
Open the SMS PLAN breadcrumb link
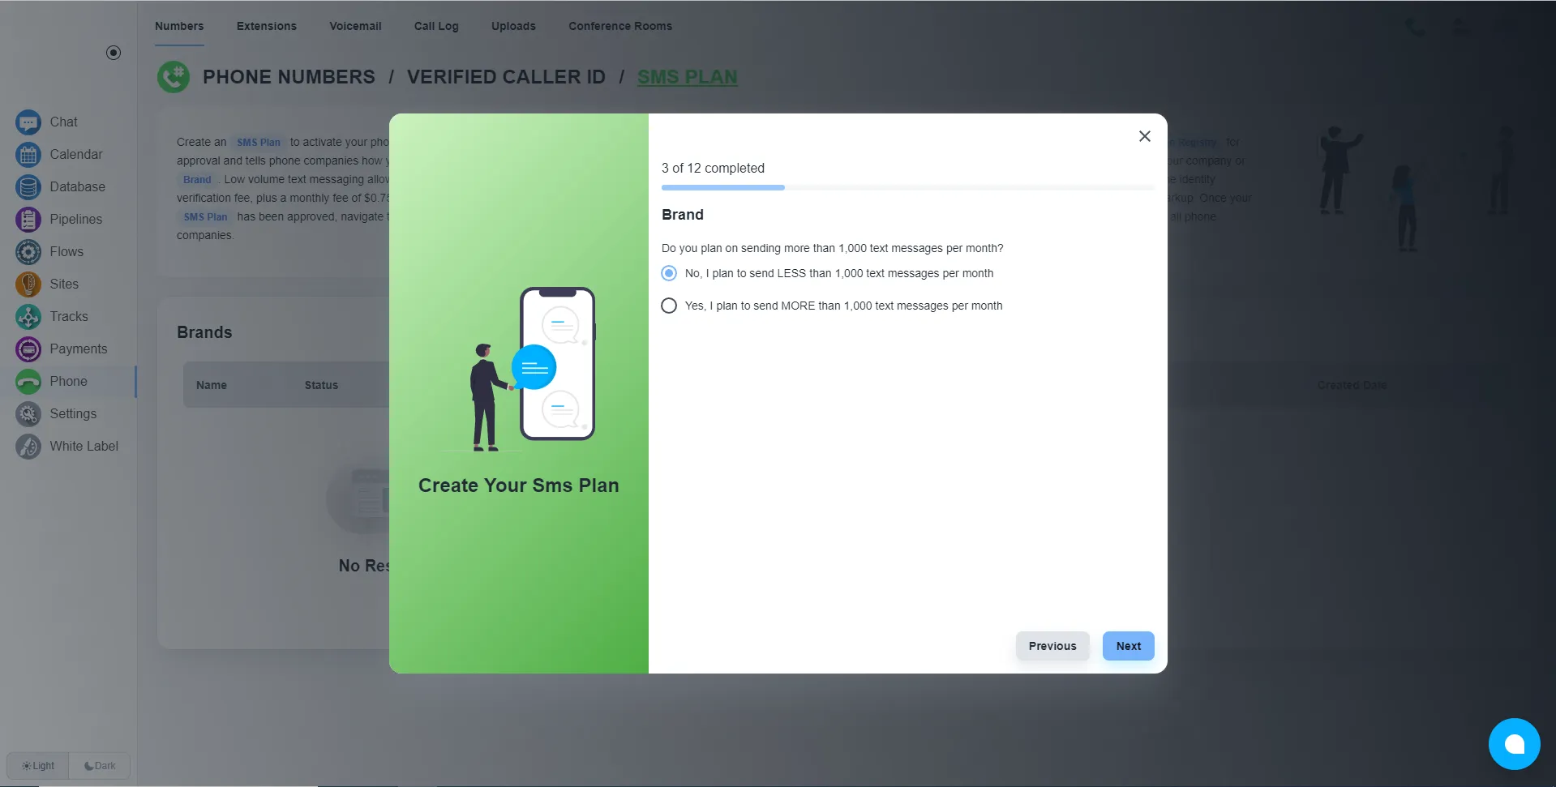point(687,77)
